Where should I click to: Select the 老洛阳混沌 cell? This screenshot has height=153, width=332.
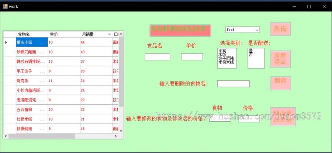click(32, 100)
